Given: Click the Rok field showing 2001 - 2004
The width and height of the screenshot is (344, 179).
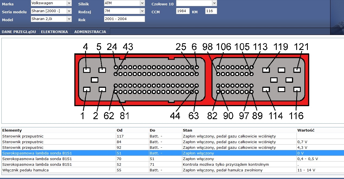Looking at the screenshot, I should (x=124, y=19).
